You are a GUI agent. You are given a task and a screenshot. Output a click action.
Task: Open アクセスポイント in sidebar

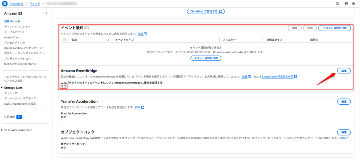tap(15, 42)
